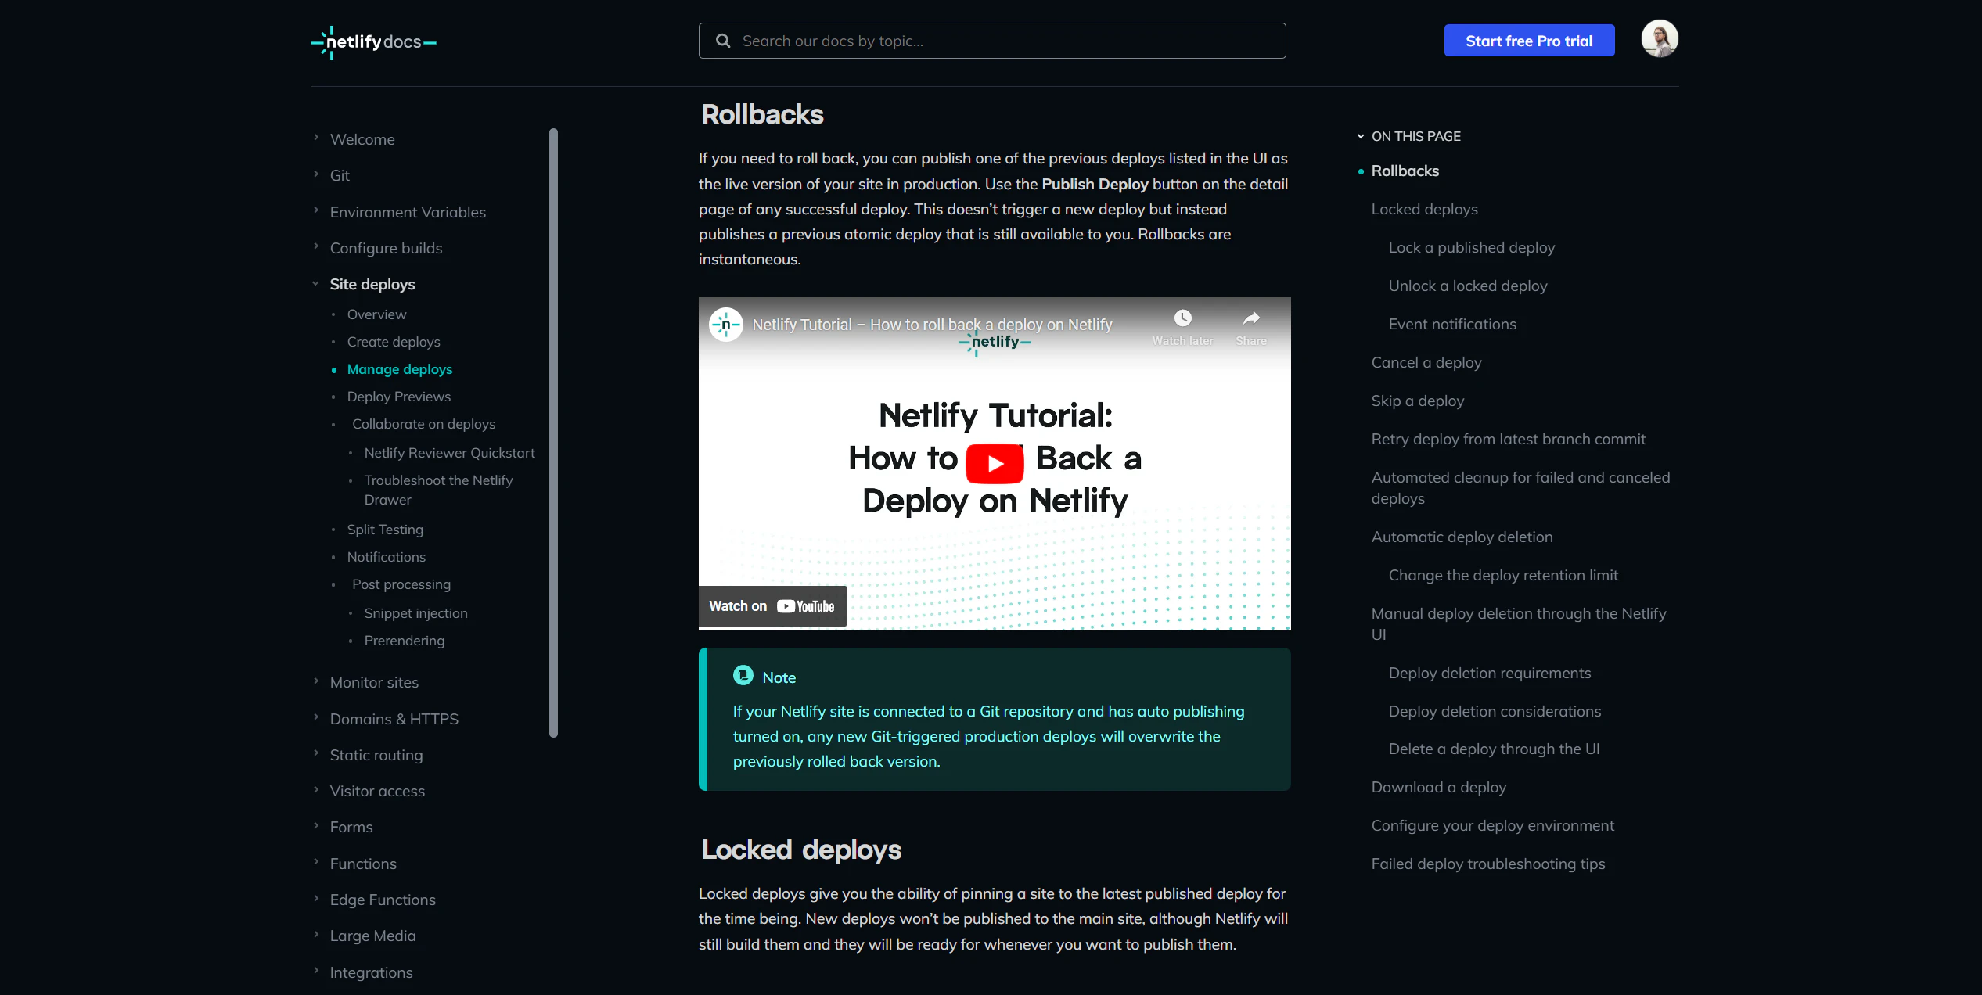Screen dimensions: 1982x995
Task: Open Netlify Reviewer Quickstart
Action: (449, 453)
